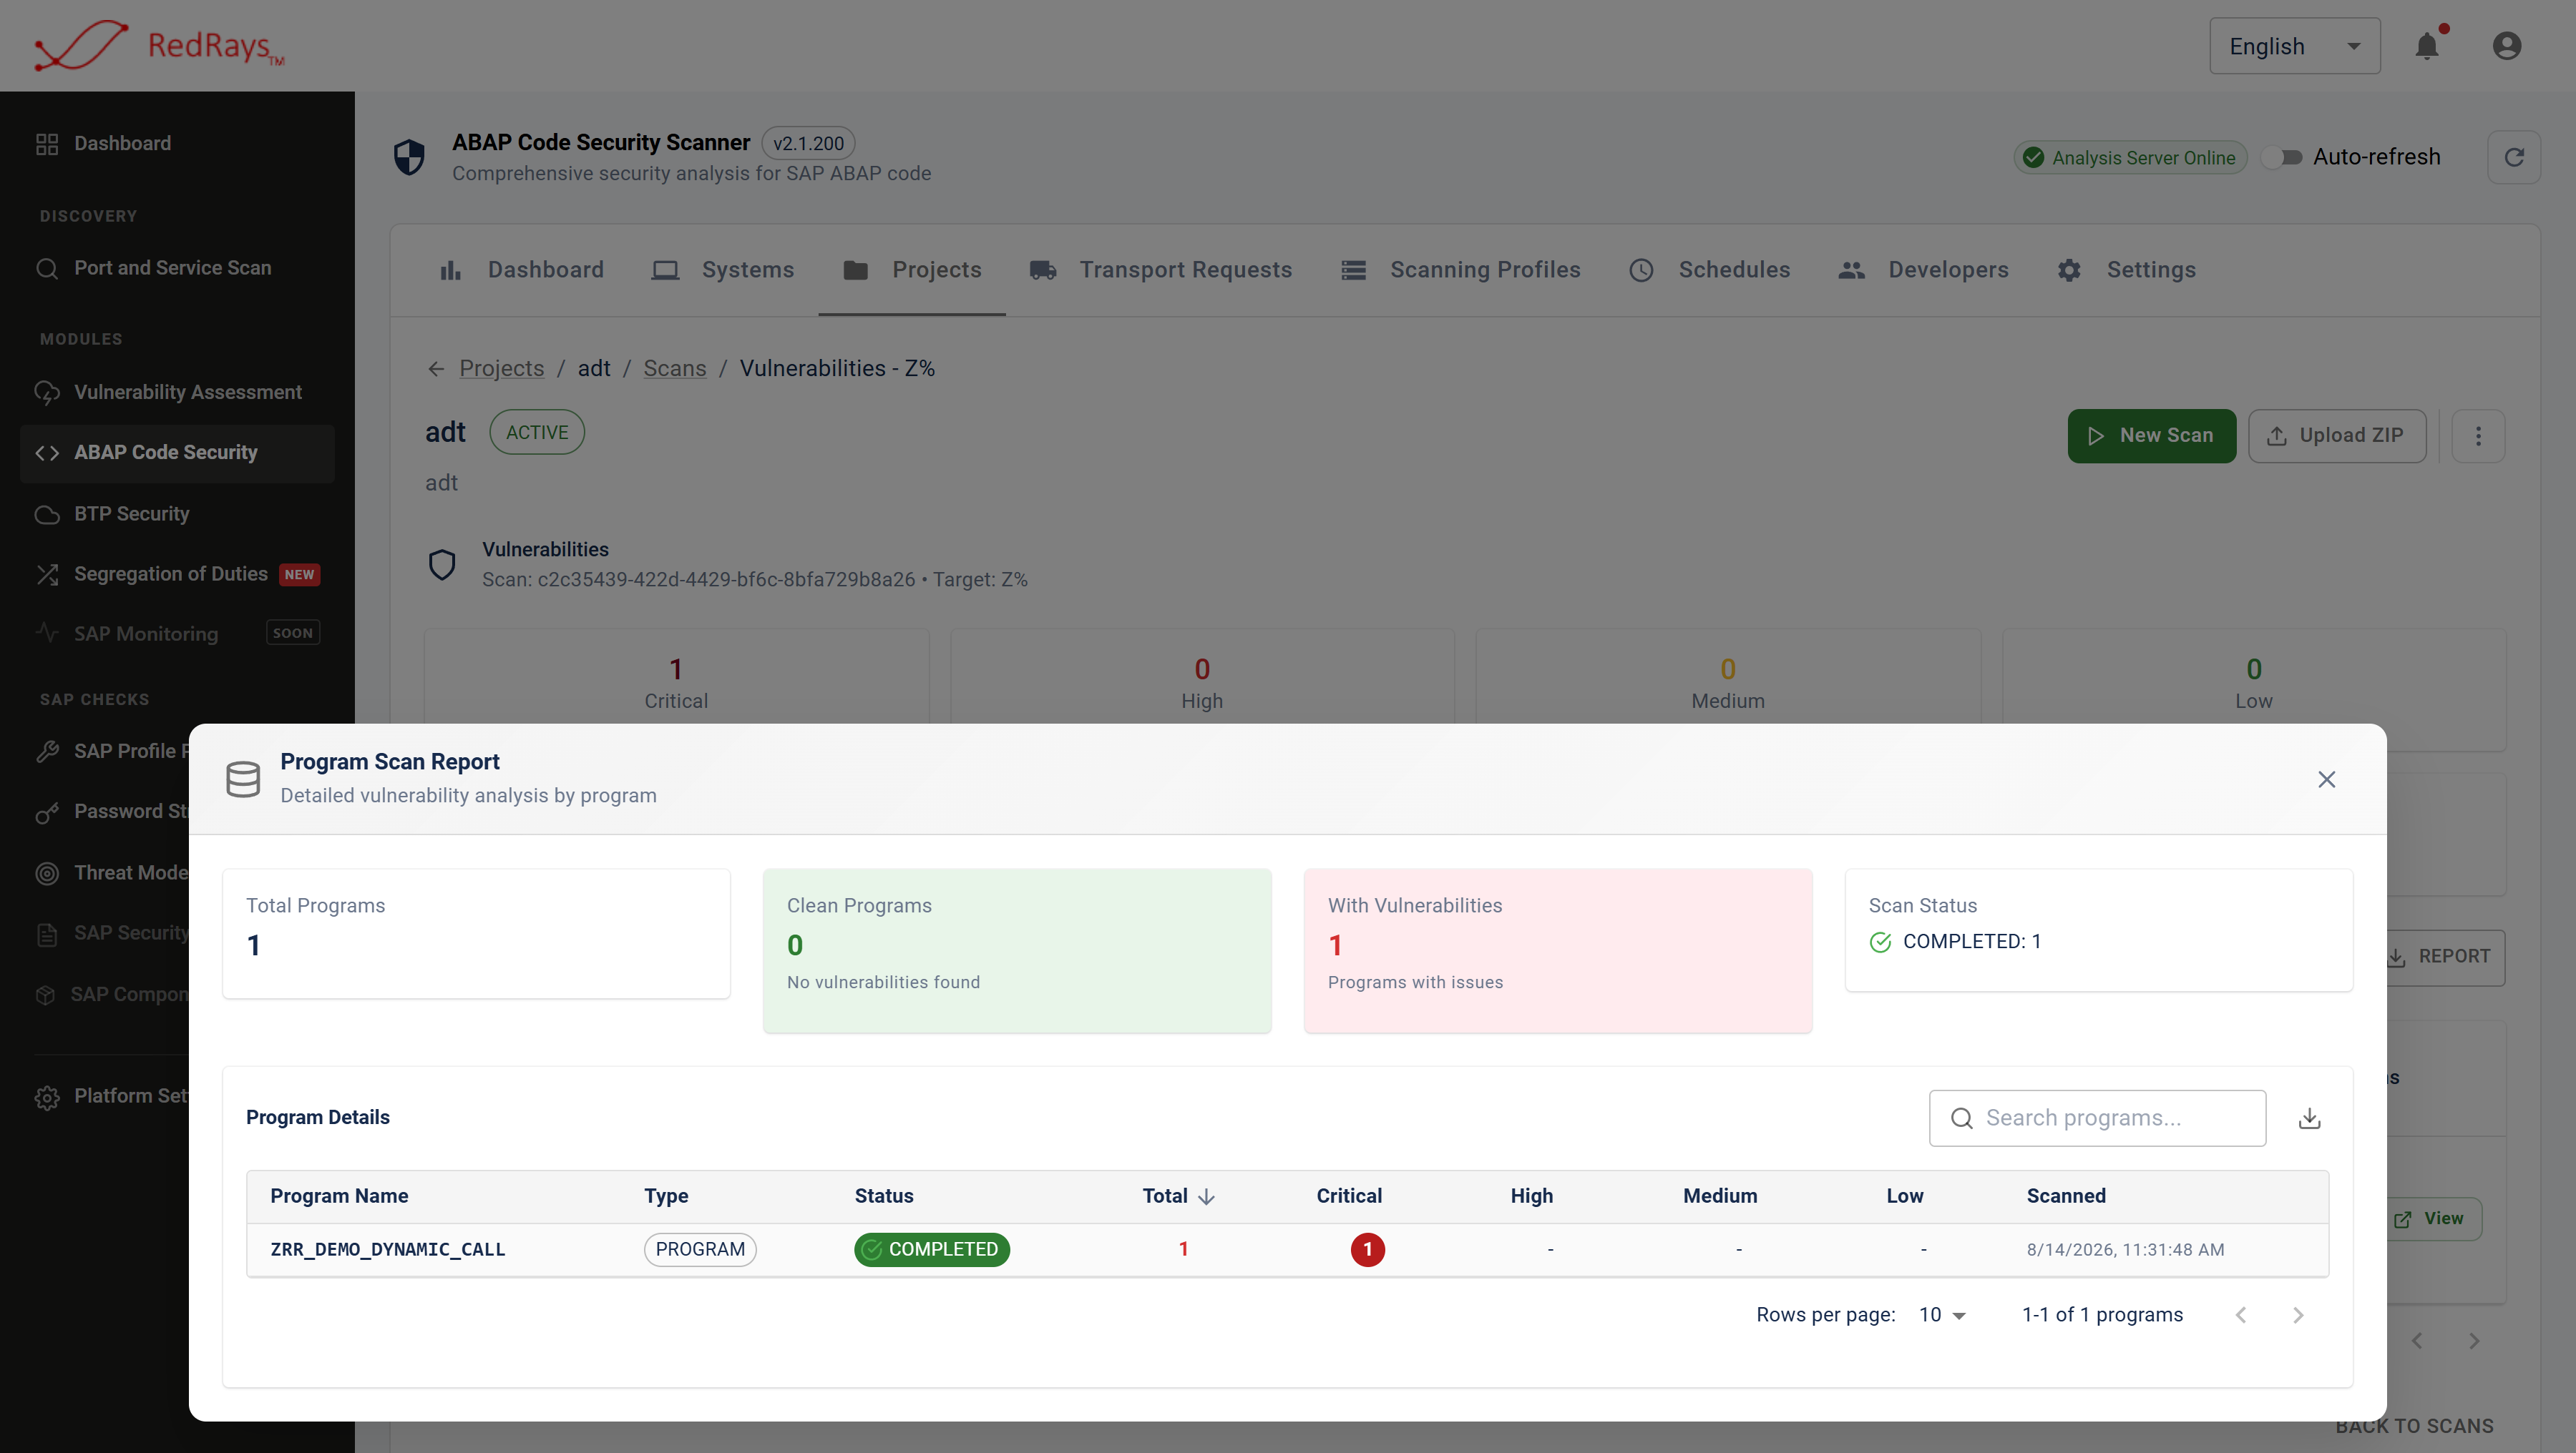Click the refresh icon near Auto-refresh
Screen dimensions: 2576x1453
pos(2514,157)
